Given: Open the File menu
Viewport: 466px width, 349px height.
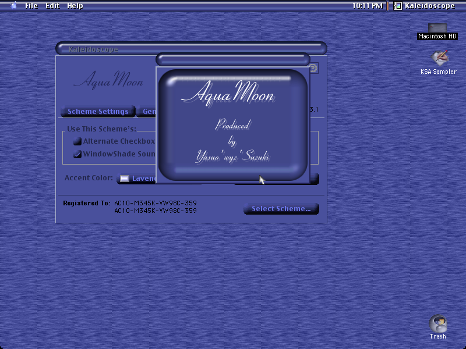Looking at the screenshot, I should click(x=31, y=6).
